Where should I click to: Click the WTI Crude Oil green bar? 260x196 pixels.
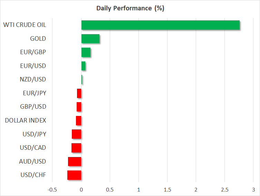coord(160,25)
